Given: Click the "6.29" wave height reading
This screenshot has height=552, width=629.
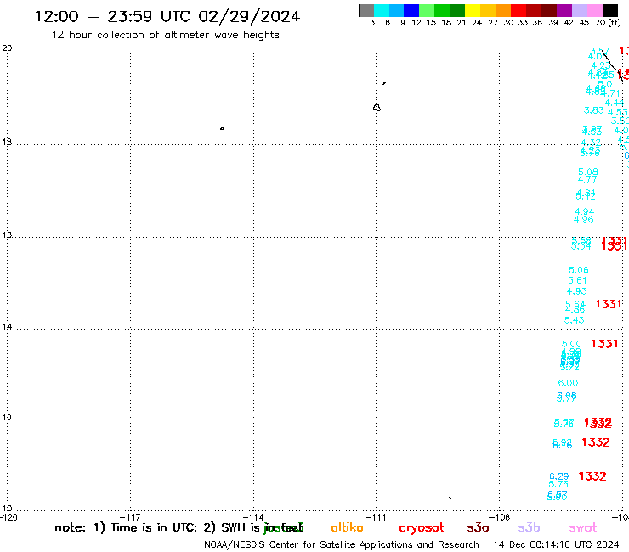Looking at the screenshot, I should click(559, 476).
